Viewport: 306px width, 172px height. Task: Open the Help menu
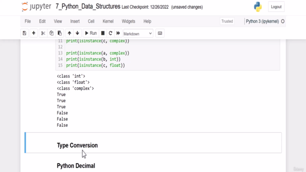click(x=147, y=21)
